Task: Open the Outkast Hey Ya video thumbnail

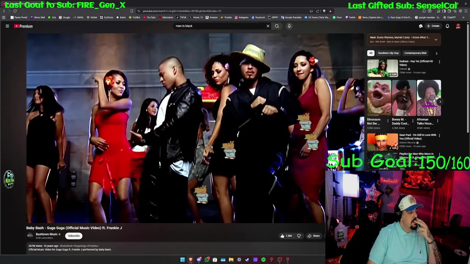Action: [383, 68]
